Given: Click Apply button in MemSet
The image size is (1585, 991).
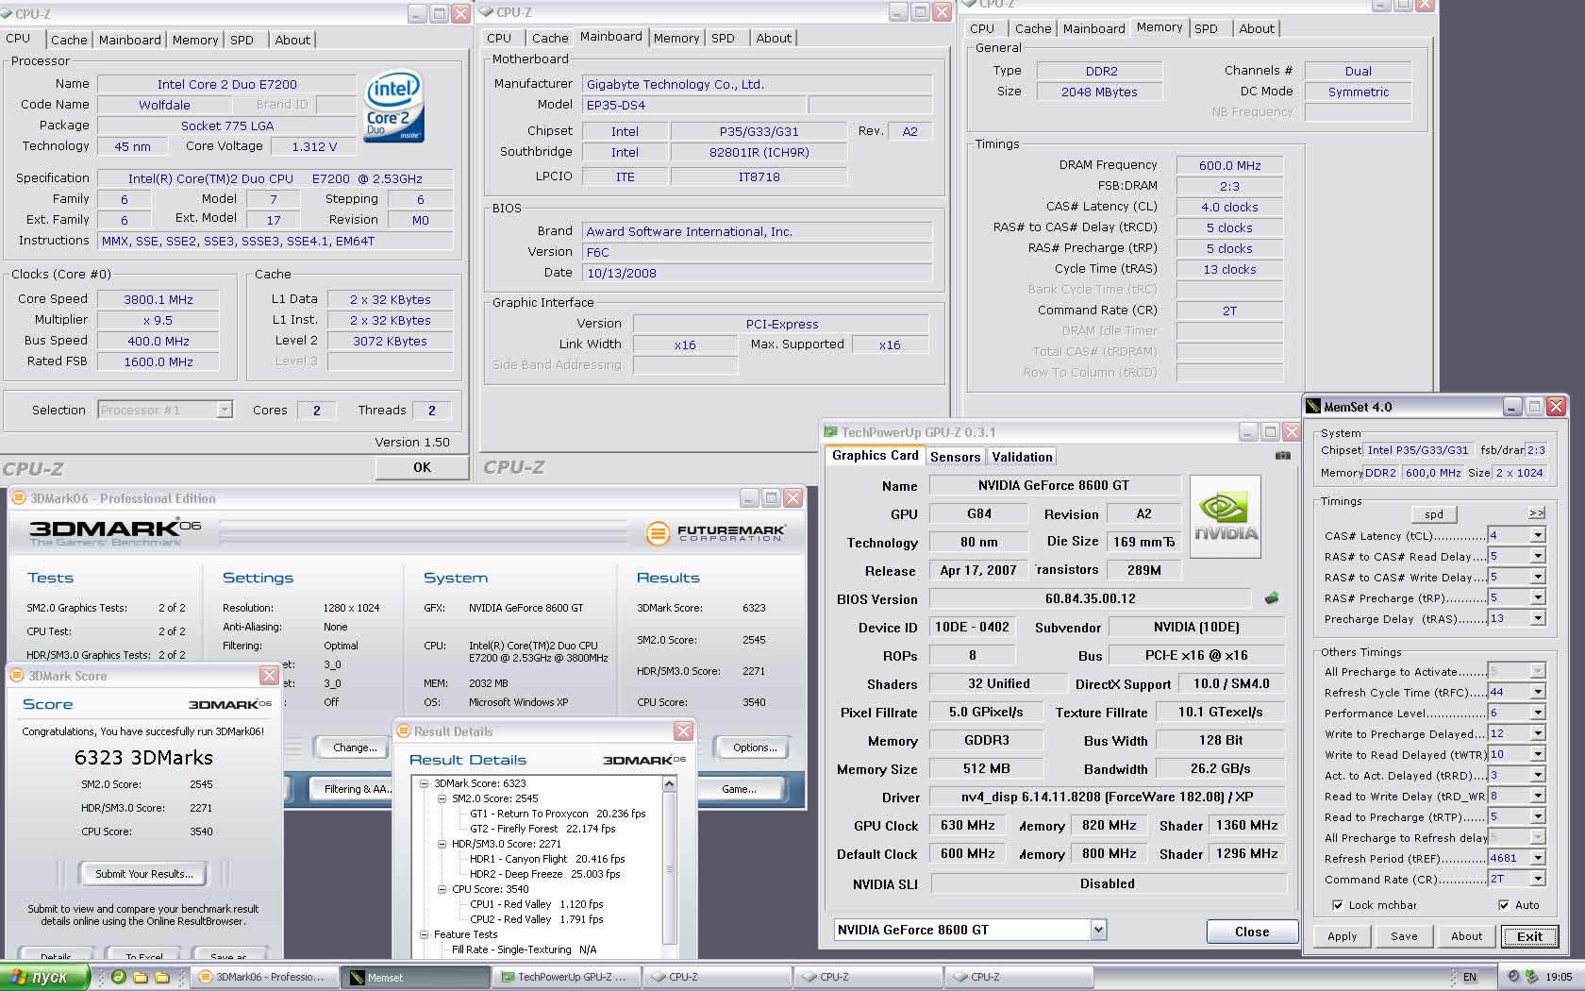Looking at the screenshot, I should pos(1342,936).
